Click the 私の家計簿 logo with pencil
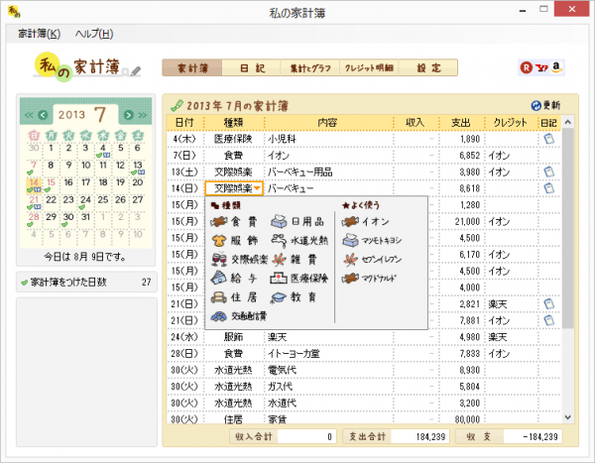Image resolution: width=595 pixels, height=463 pixels. point(87,66)
